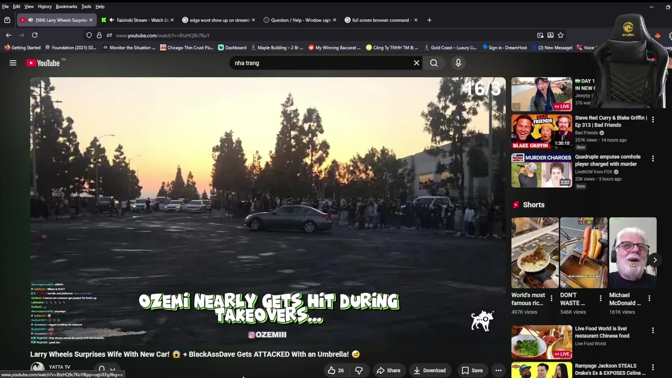Close the 'edge wont show up' tab
Image resolution: width=672 pixels, height=378 pixels.
click(253, 20)
